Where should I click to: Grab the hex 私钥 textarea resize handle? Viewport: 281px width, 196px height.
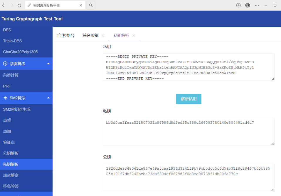click(272, 144)
